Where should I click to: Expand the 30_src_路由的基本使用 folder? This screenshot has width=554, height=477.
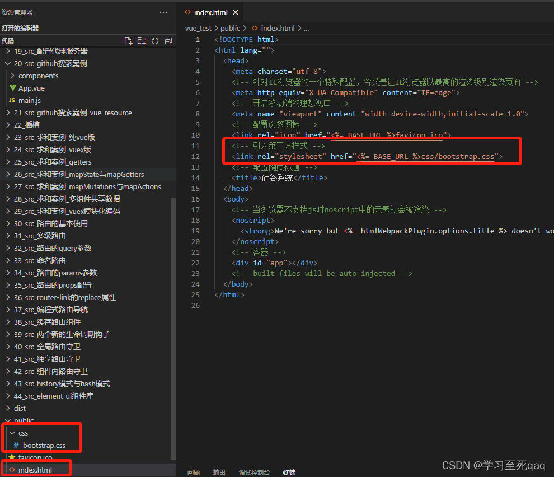point(50,223)
